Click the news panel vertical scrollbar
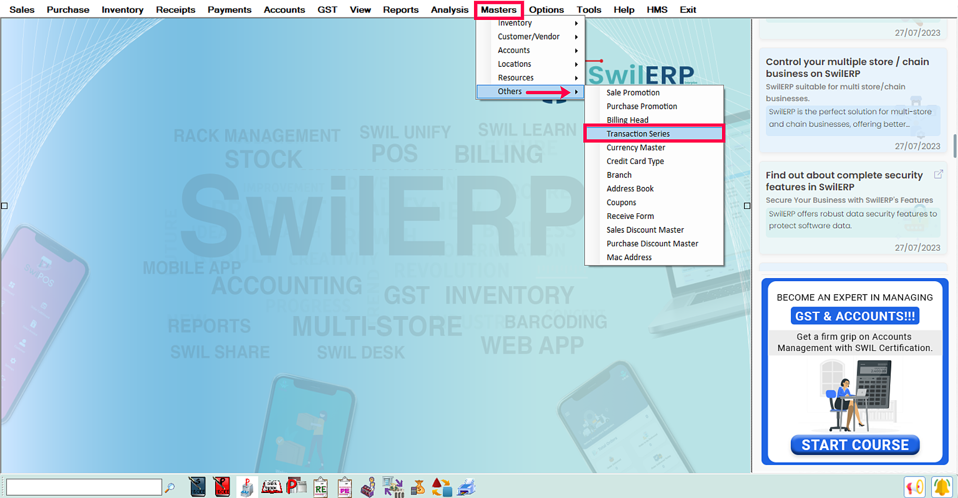This screenshot has width=958, height=498. click(x=955, y=146)
